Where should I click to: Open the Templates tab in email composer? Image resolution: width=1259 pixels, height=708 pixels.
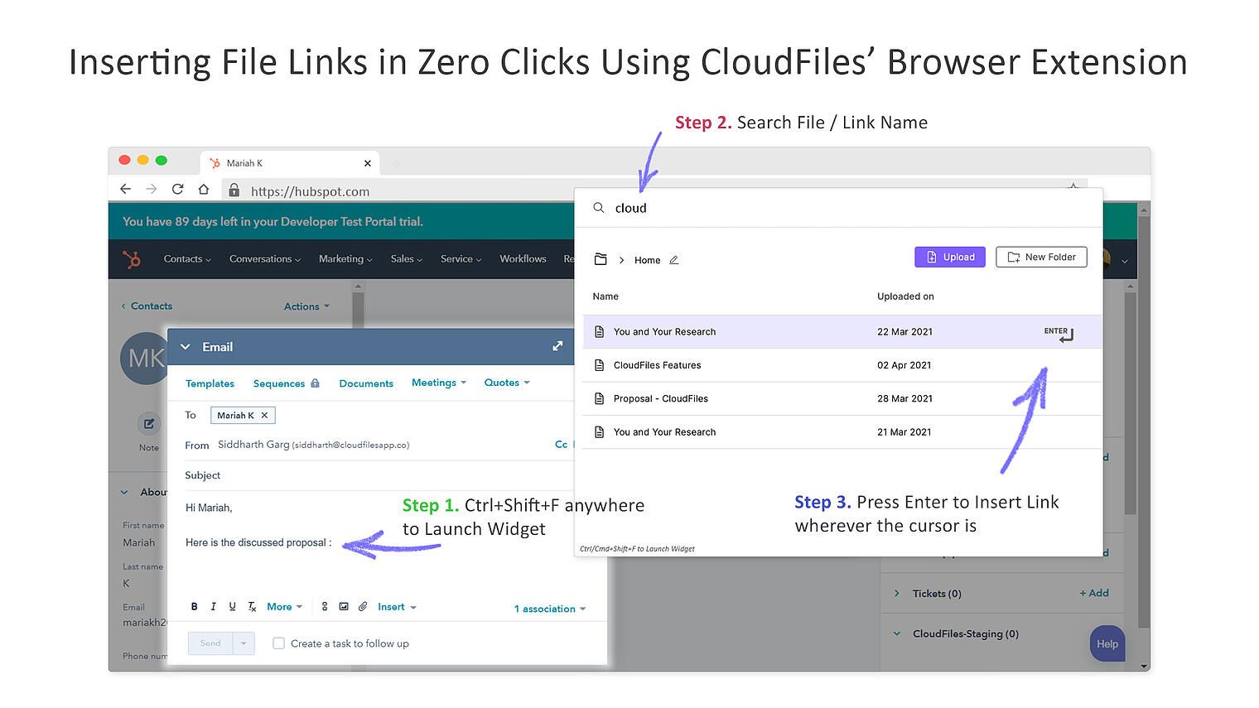tap(210, 383)
